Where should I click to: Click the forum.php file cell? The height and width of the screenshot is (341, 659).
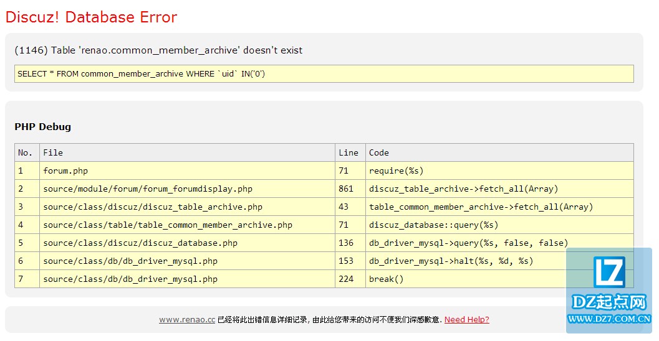(x=187, y=170)
